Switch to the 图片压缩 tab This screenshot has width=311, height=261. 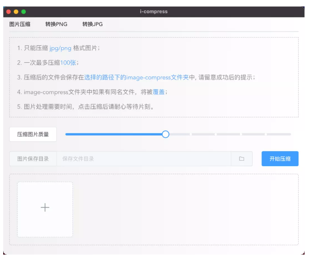click(x=20, y=24)
